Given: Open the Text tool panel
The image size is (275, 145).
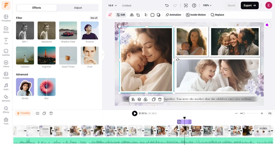Looking at the screenshot, I should tap(6, 41).
